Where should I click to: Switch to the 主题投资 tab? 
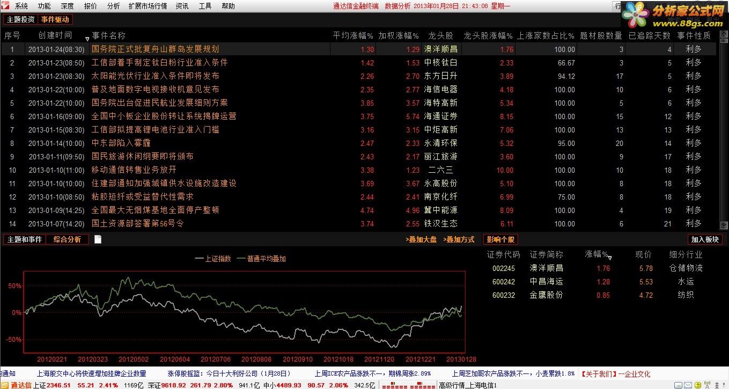[20, 19]
